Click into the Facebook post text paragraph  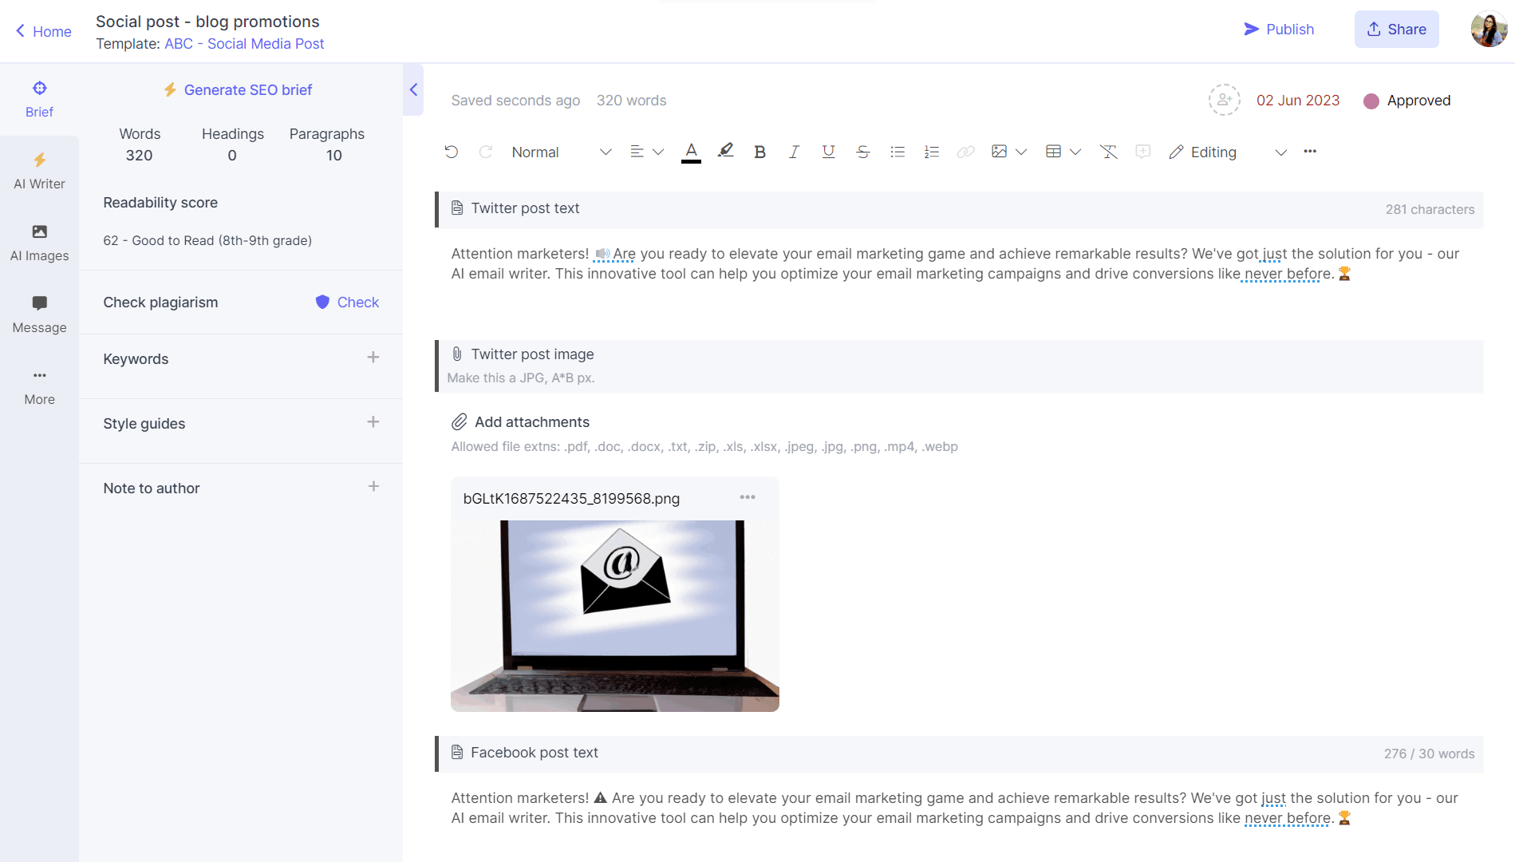pyautogui.click(x=955, y=808)
